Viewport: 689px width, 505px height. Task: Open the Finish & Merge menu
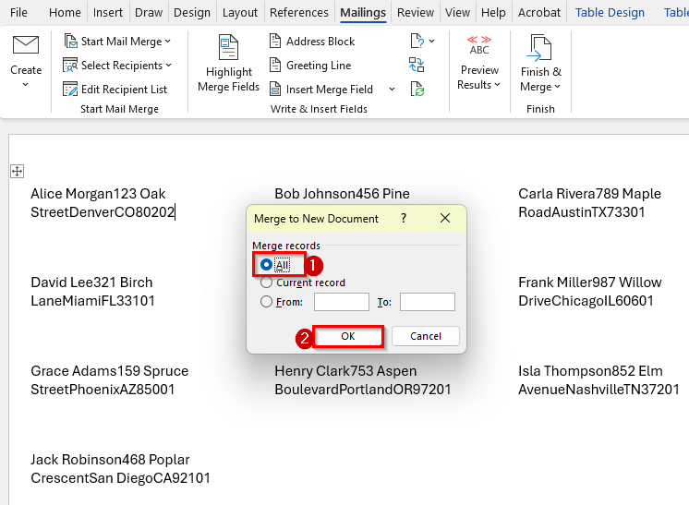[540, 65]
